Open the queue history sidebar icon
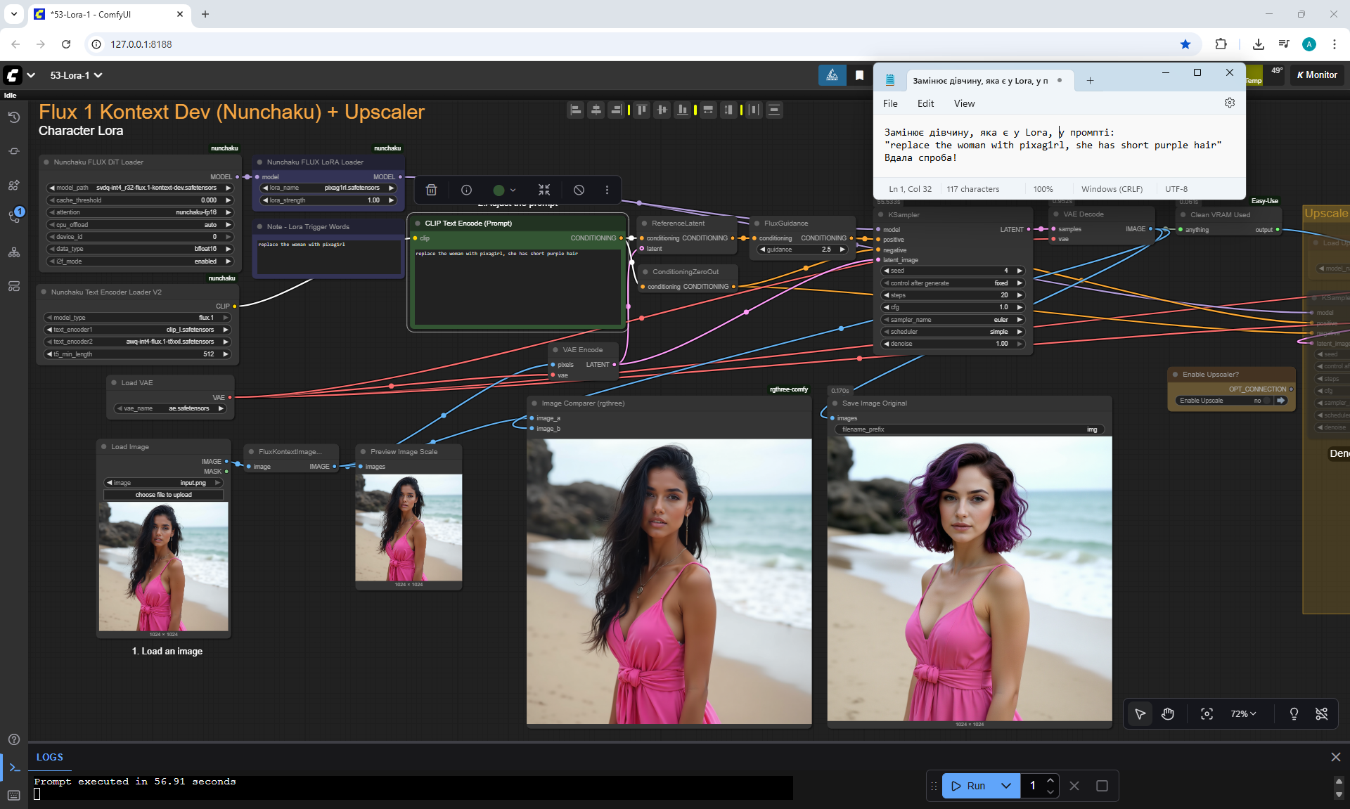Image resolution: width=1350 pixels, height=809 pixels. pyautogui.click(x=14, y=117)
